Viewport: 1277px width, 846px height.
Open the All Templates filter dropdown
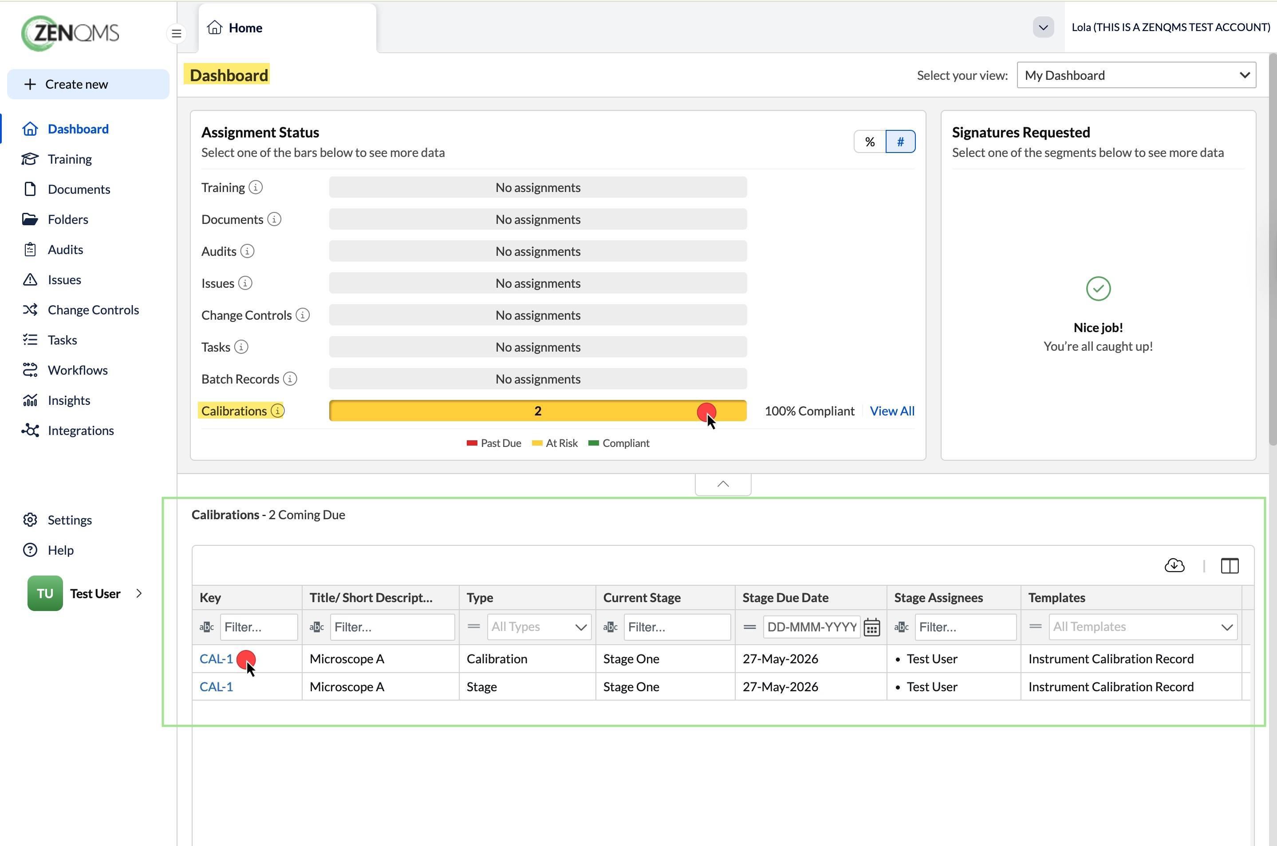(1143, 627)
